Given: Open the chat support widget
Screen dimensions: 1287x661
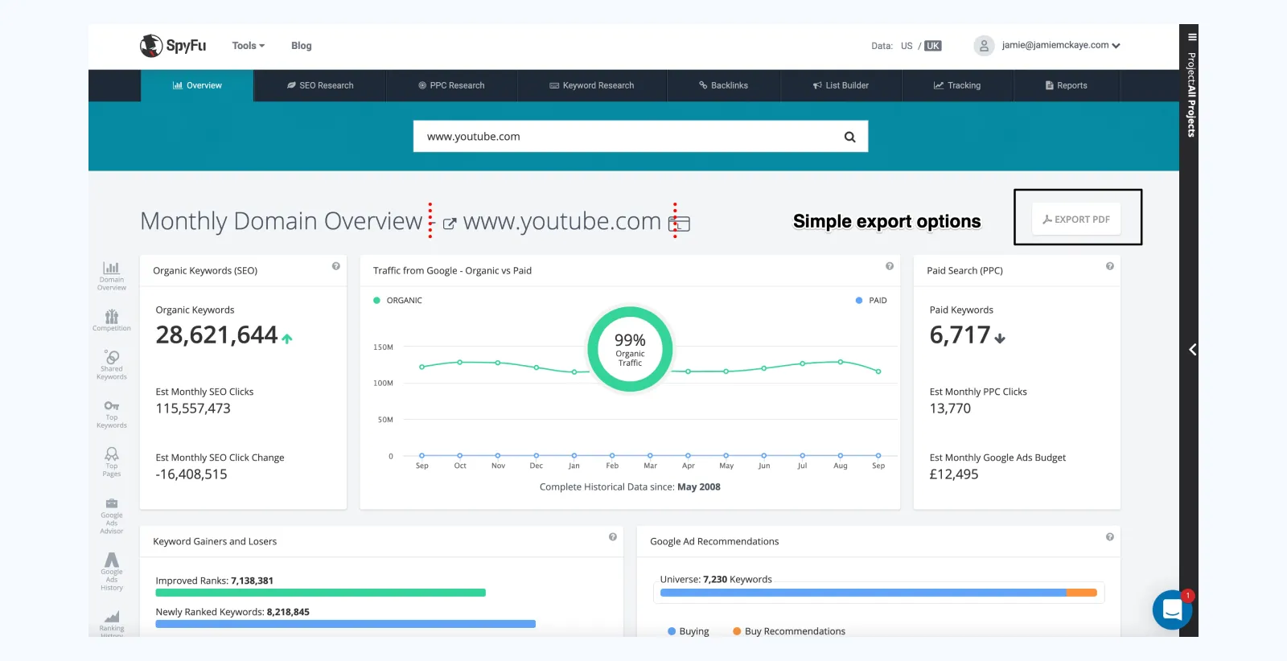Looking at the screenshot, I should pos(1172,610).
